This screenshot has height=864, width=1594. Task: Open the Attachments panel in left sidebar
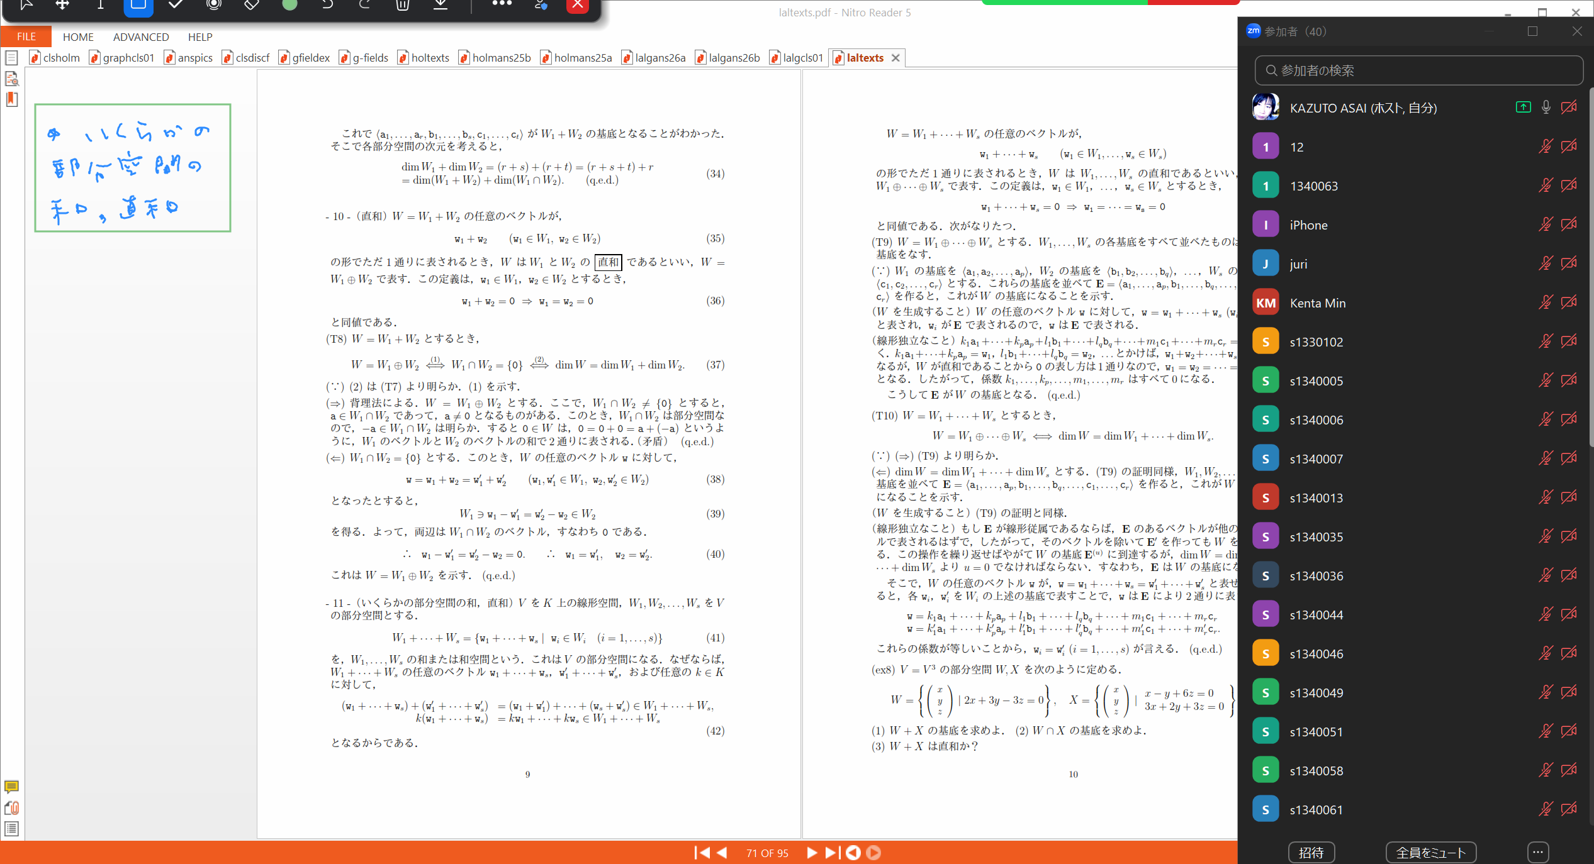(x=11, y=808)
